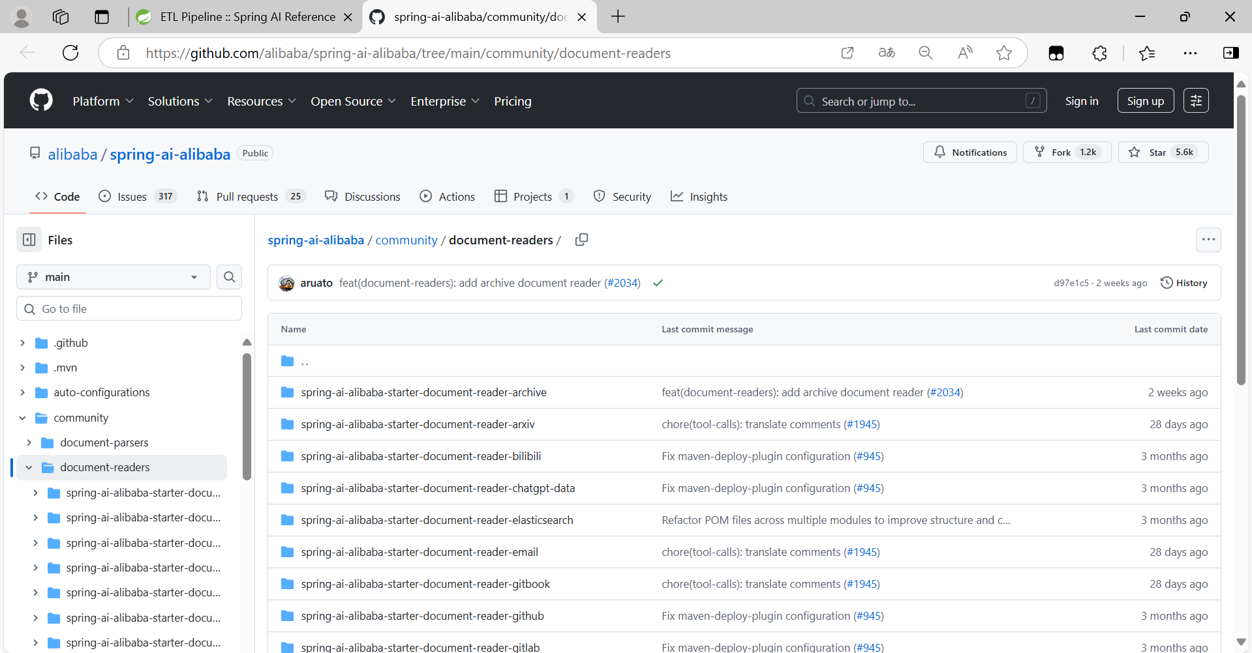Open the Discussions tab

coord(363,196)
